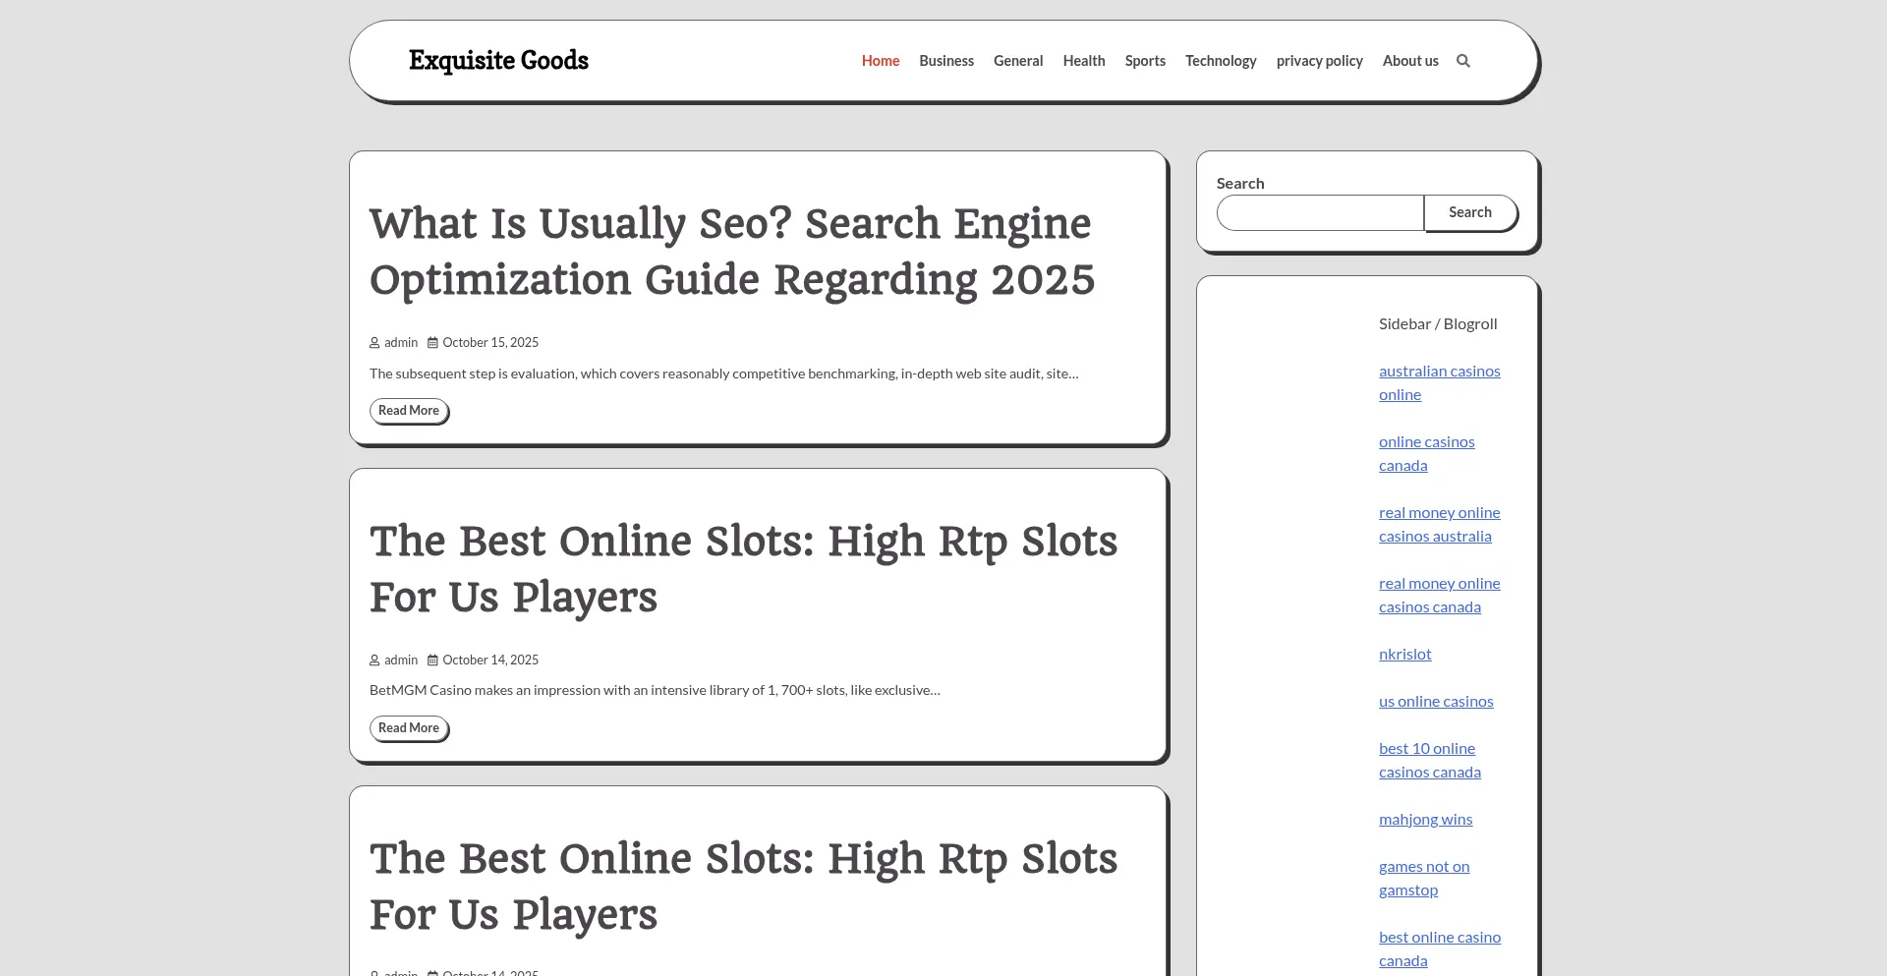
Task: Open the Technology section
Action: click(1220, 61)
